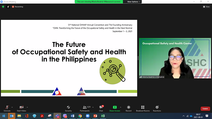This screenshot has height=119, width=212.
Task: Open Google Chrome from the taskbar
Action: click(x=80, y=116)
